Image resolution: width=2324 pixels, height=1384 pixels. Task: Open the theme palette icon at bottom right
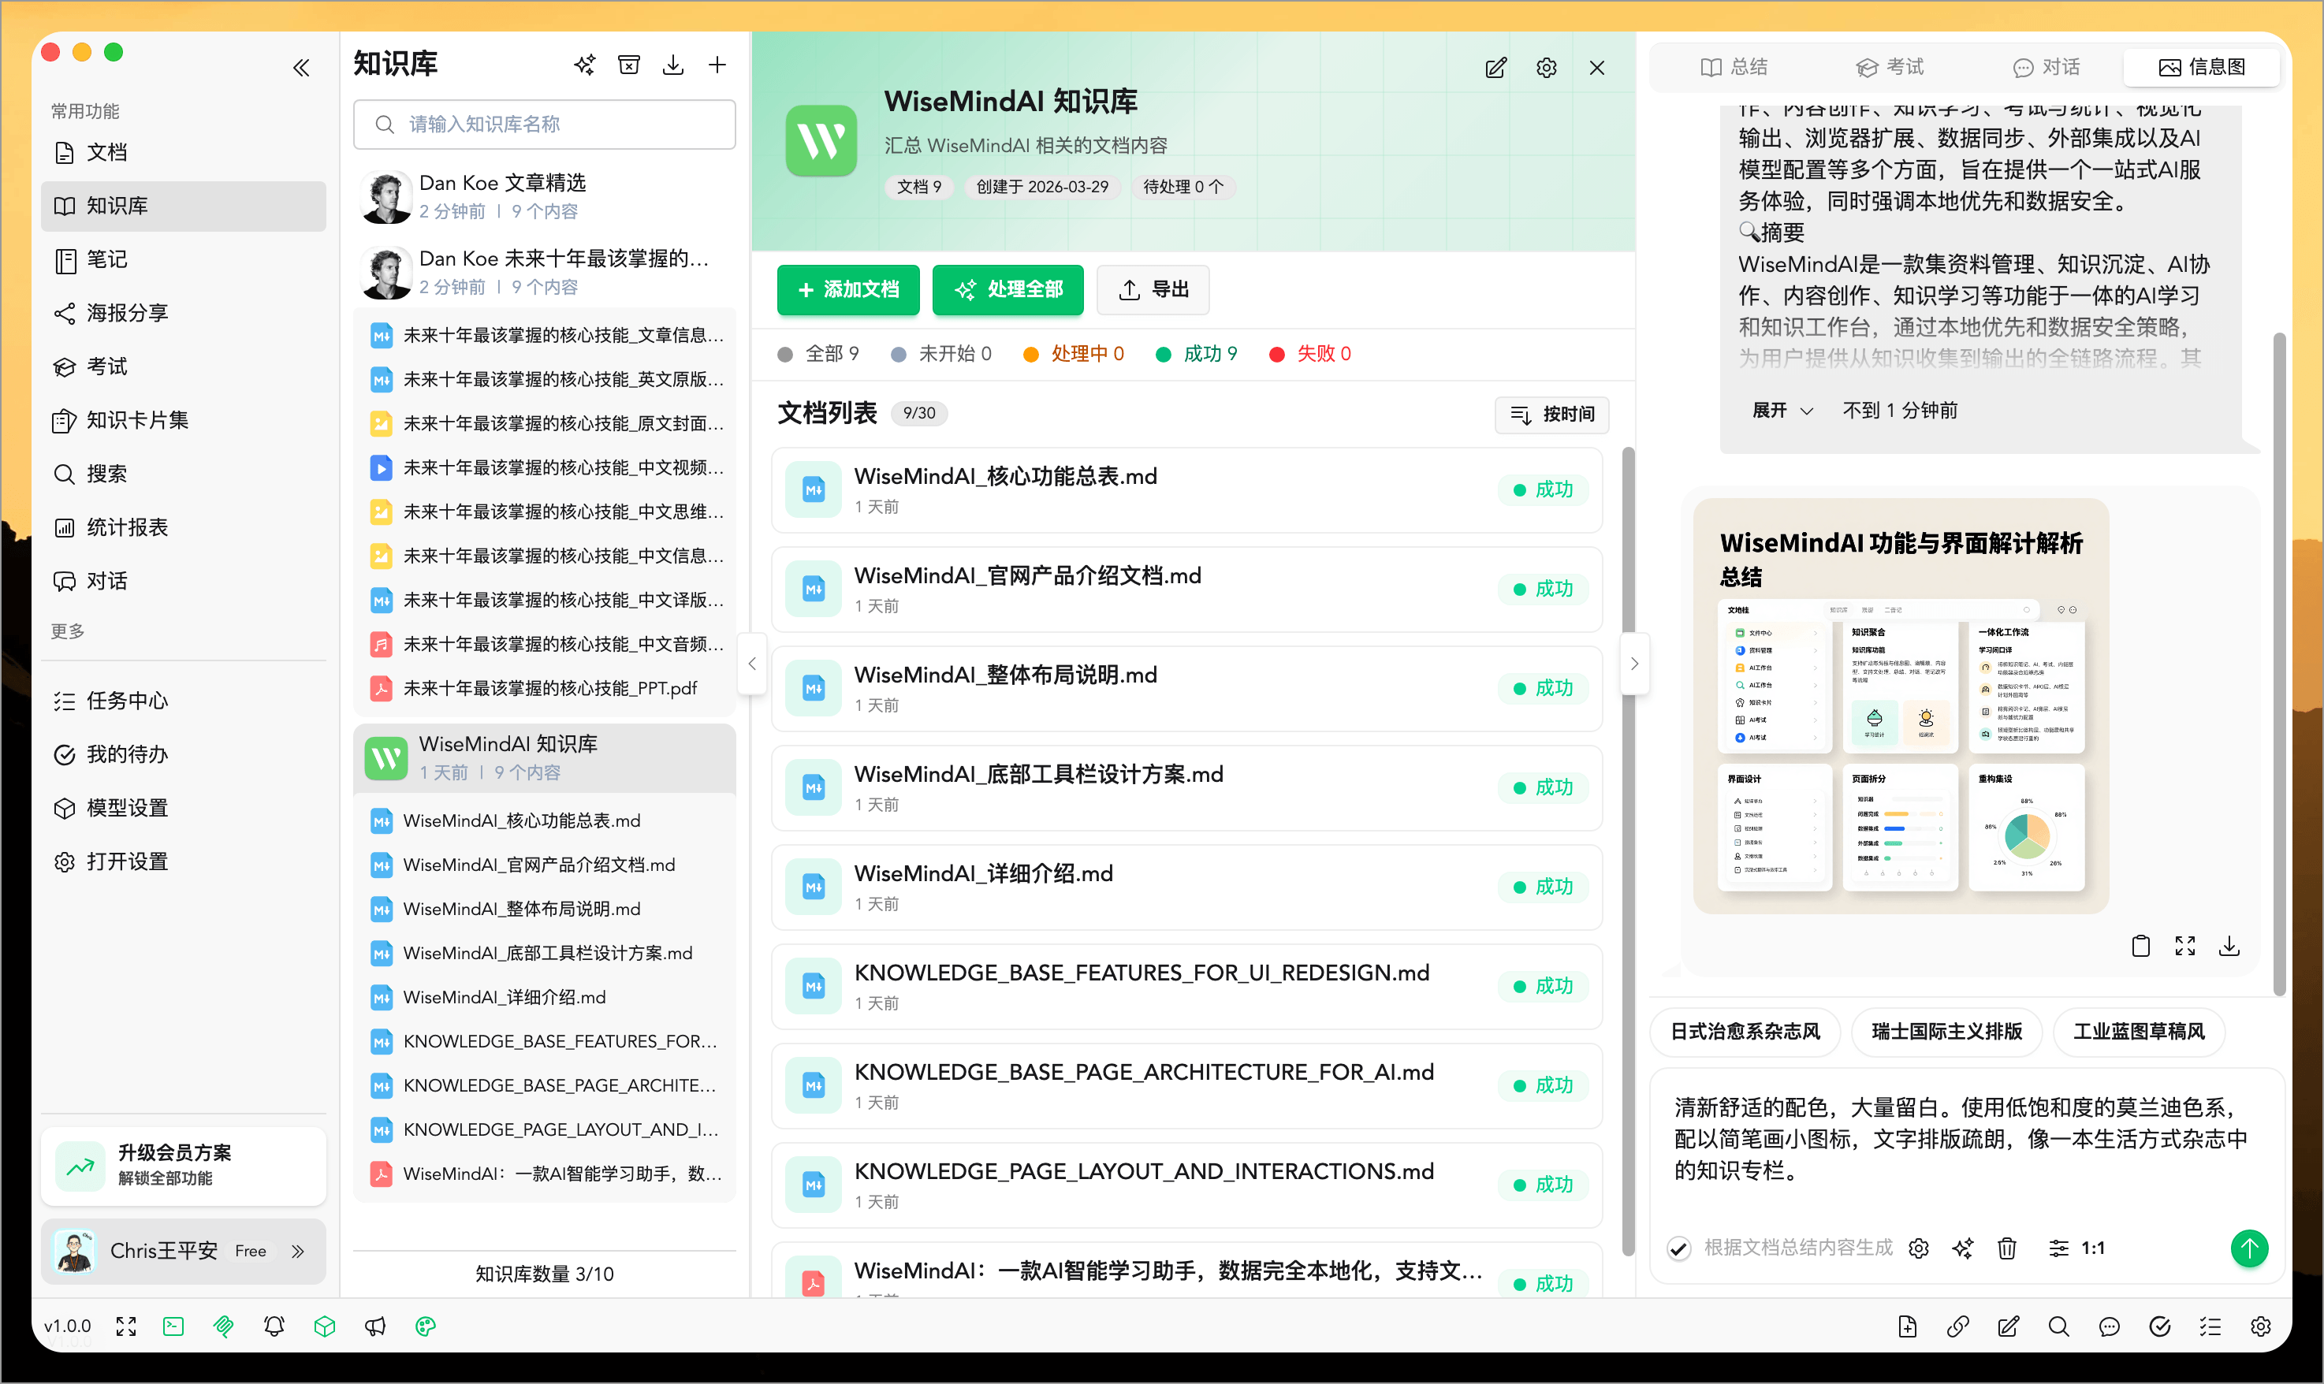click(426, 1325)
